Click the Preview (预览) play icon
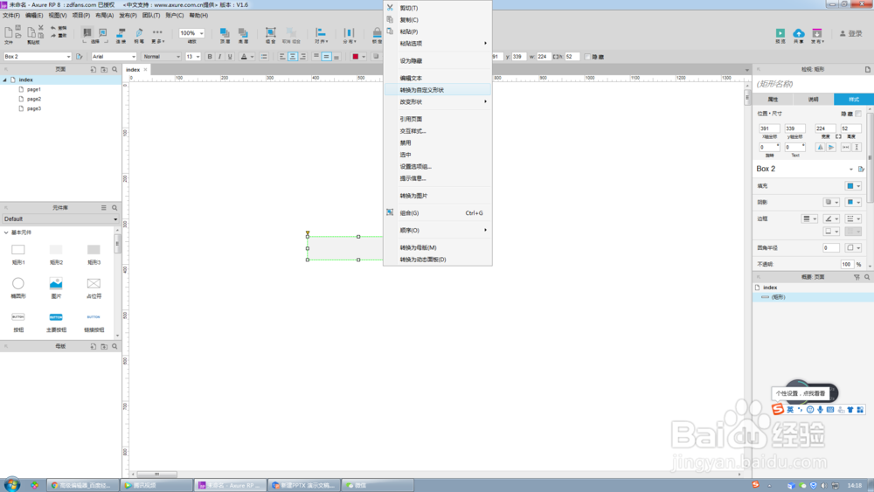The height and width of the screenshot is (492, 874). pyautogui.click(x=780, y=33)
